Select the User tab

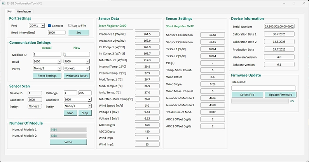[x=9, y=12]
